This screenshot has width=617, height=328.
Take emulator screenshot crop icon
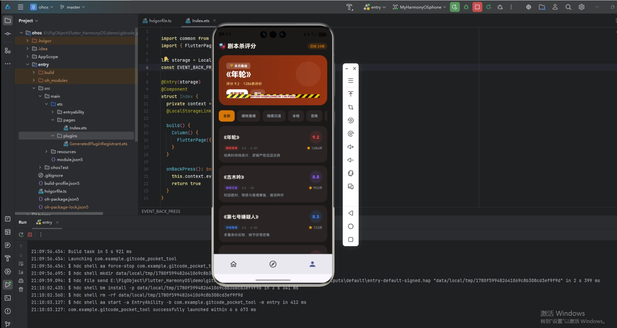click(x=350, y=107)
